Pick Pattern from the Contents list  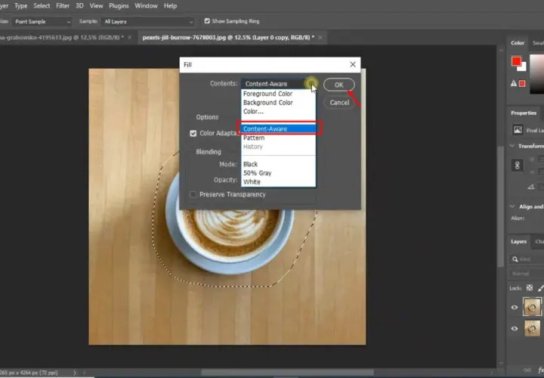(x=254, y=138)
